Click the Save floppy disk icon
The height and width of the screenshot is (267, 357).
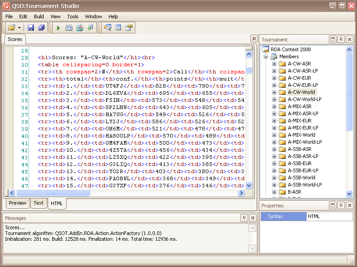tap(31, 28)
